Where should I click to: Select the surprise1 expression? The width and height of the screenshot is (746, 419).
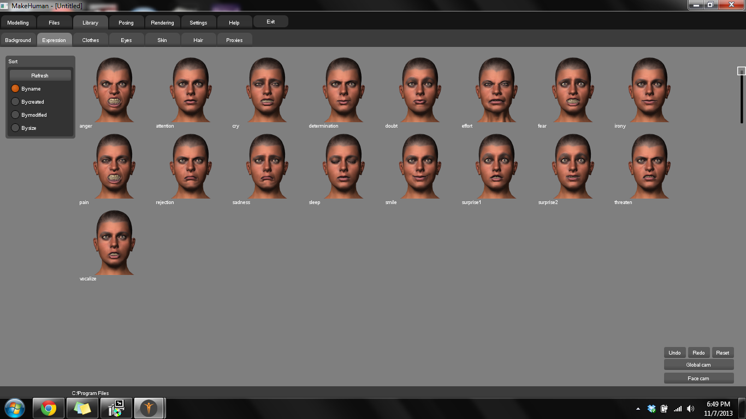coord(494,165)
